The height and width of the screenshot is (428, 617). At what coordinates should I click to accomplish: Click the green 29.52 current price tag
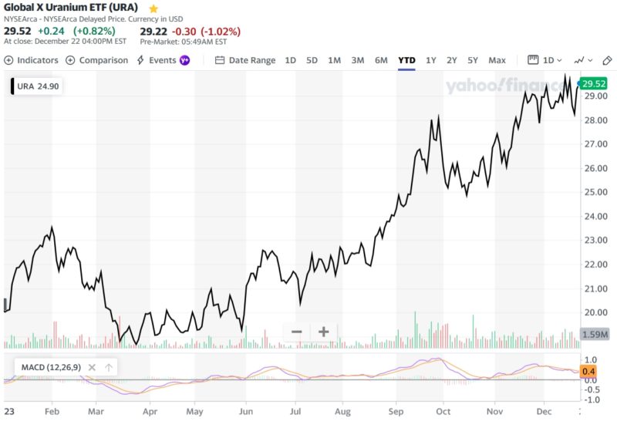(594, 83)
